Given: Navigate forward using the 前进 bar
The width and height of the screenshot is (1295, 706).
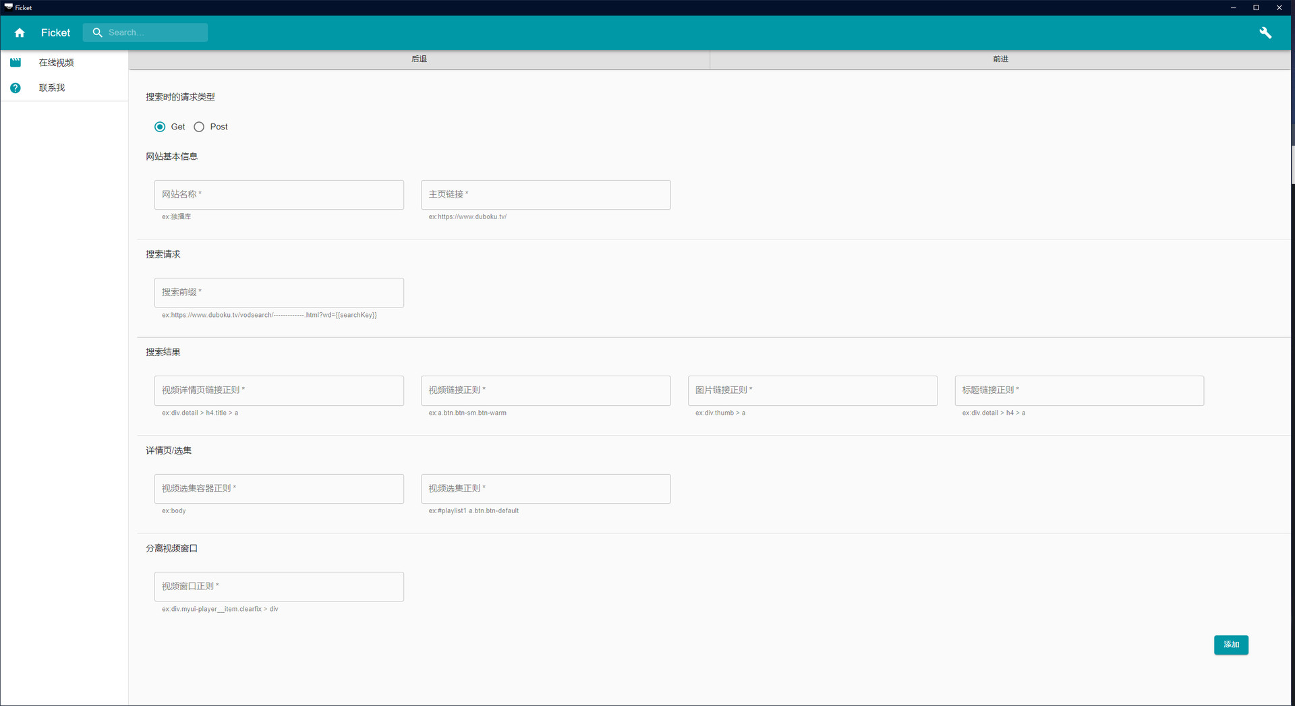Looking at the screenshot, I should [x=1001, y=59].
